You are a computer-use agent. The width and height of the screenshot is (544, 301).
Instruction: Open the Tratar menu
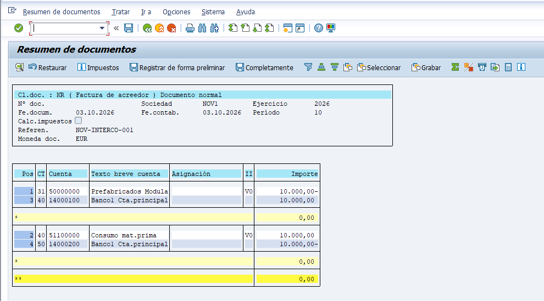tap(121, 12)
